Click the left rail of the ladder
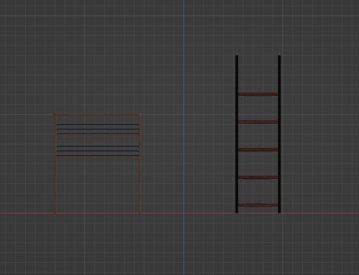The width and height of the screenshot is (359, 275). pyautogui.click(x=237, y=132)
